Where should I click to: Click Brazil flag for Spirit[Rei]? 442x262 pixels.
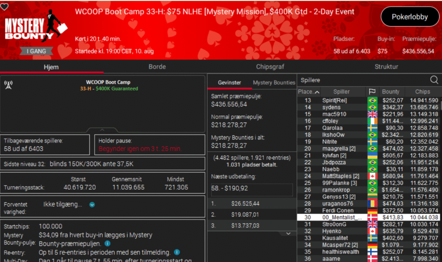[x=373, y=100]
